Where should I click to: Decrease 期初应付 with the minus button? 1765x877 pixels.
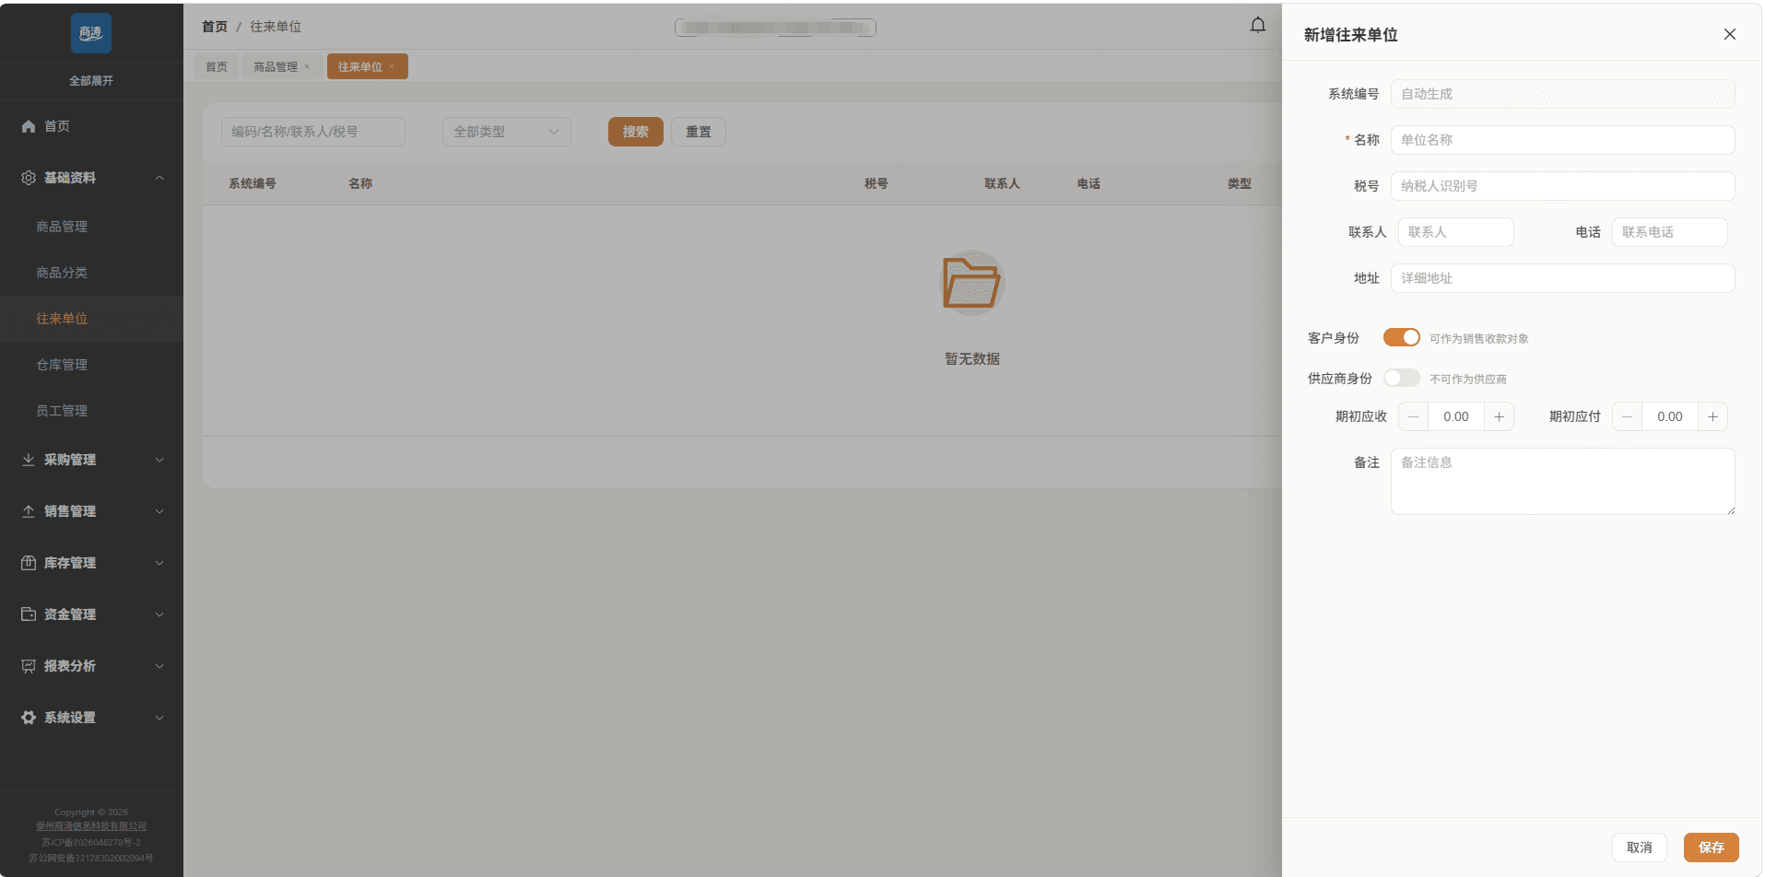1627,416
